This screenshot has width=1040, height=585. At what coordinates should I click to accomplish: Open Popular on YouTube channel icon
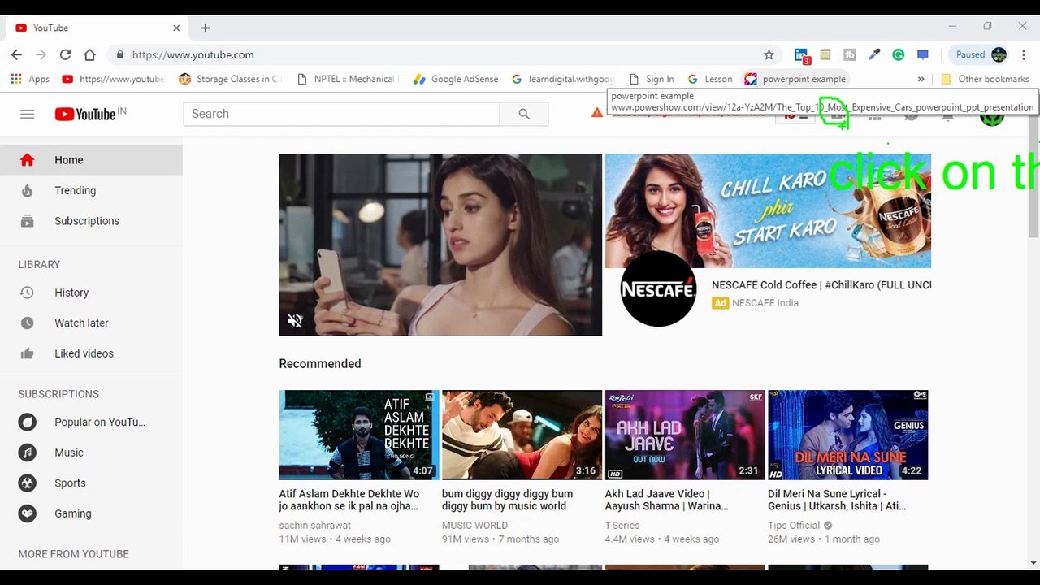click(x=28, y=422)
